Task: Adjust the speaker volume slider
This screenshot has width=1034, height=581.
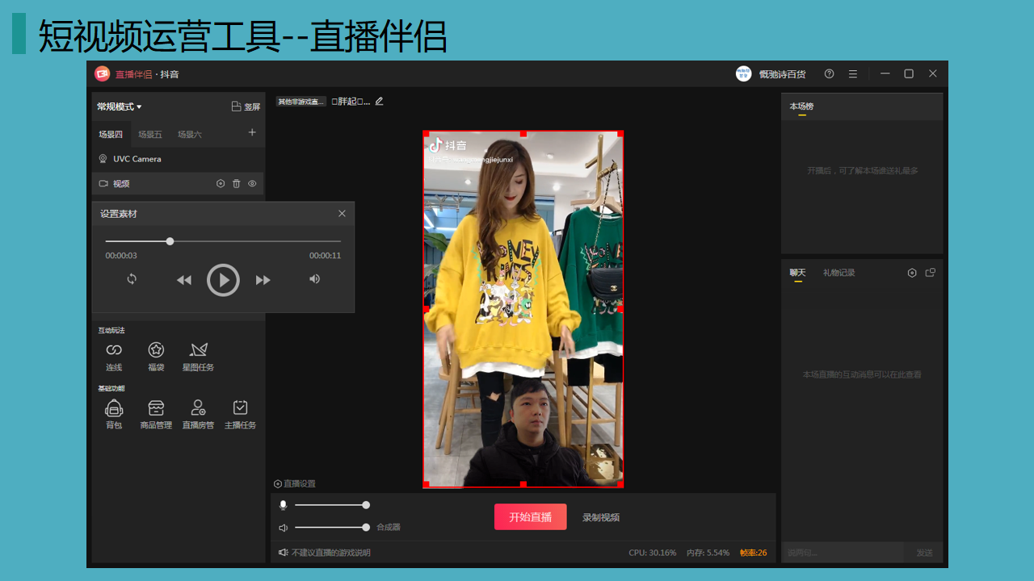Action: [x=332, y=528]
